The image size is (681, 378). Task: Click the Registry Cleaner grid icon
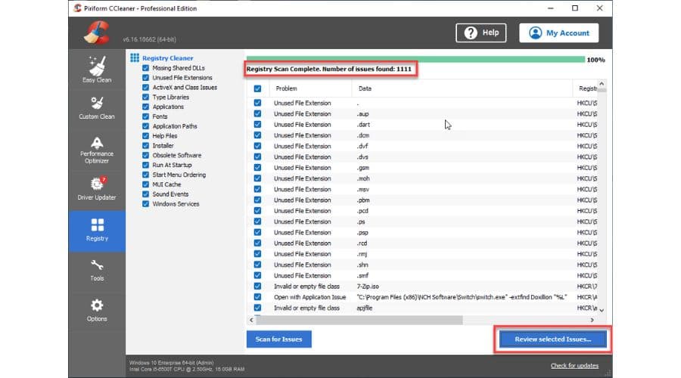click(135, 57)
